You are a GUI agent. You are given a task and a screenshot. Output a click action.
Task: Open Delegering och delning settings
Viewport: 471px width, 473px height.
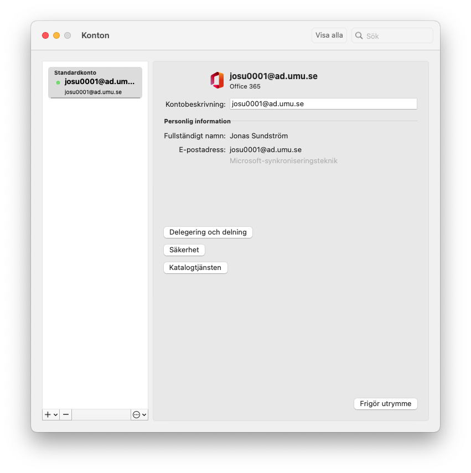(208, 232)
